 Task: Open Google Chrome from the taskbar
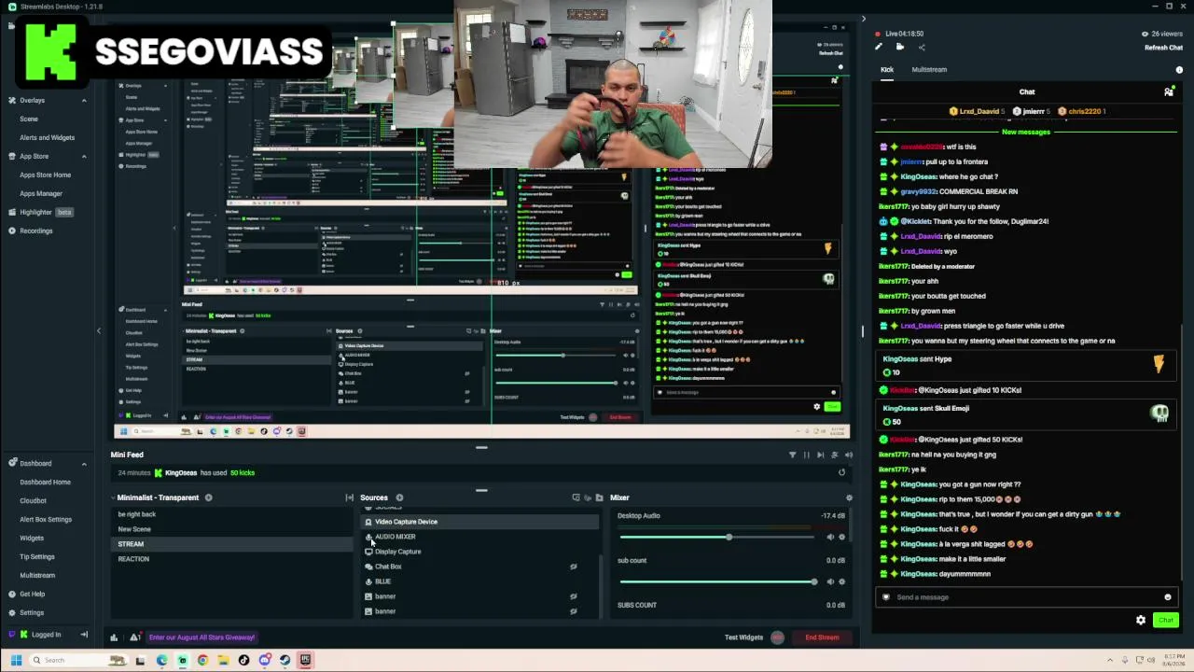[x=202, y=660]
